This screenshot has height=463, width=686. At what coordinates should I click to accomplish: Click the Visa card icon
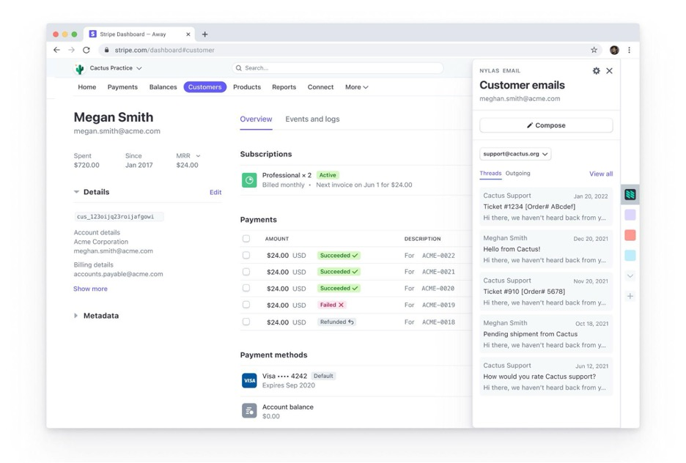coord(249,380)
